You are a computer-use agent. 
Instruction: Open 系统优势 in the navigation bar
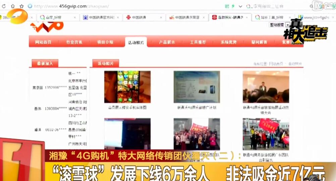coord(229,42)
